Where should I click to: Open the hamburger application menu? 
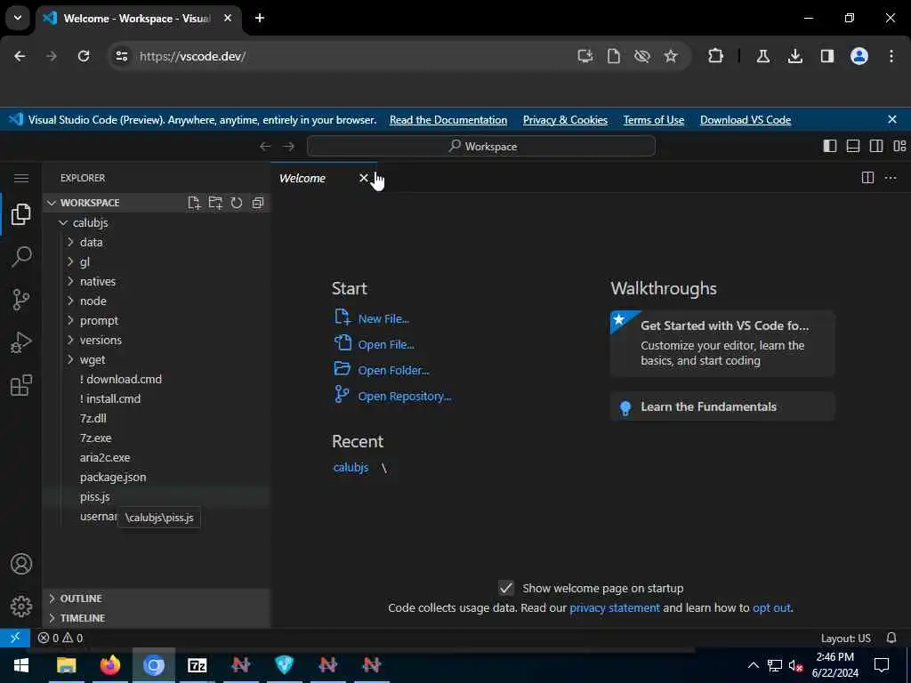pos(21,178)
